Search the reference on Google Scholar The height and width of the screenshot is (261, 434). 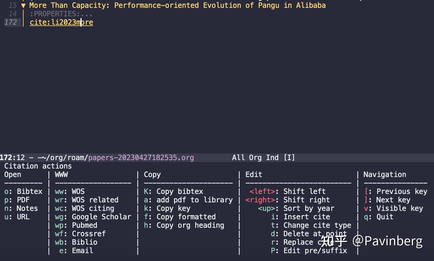tap(93, 217)
